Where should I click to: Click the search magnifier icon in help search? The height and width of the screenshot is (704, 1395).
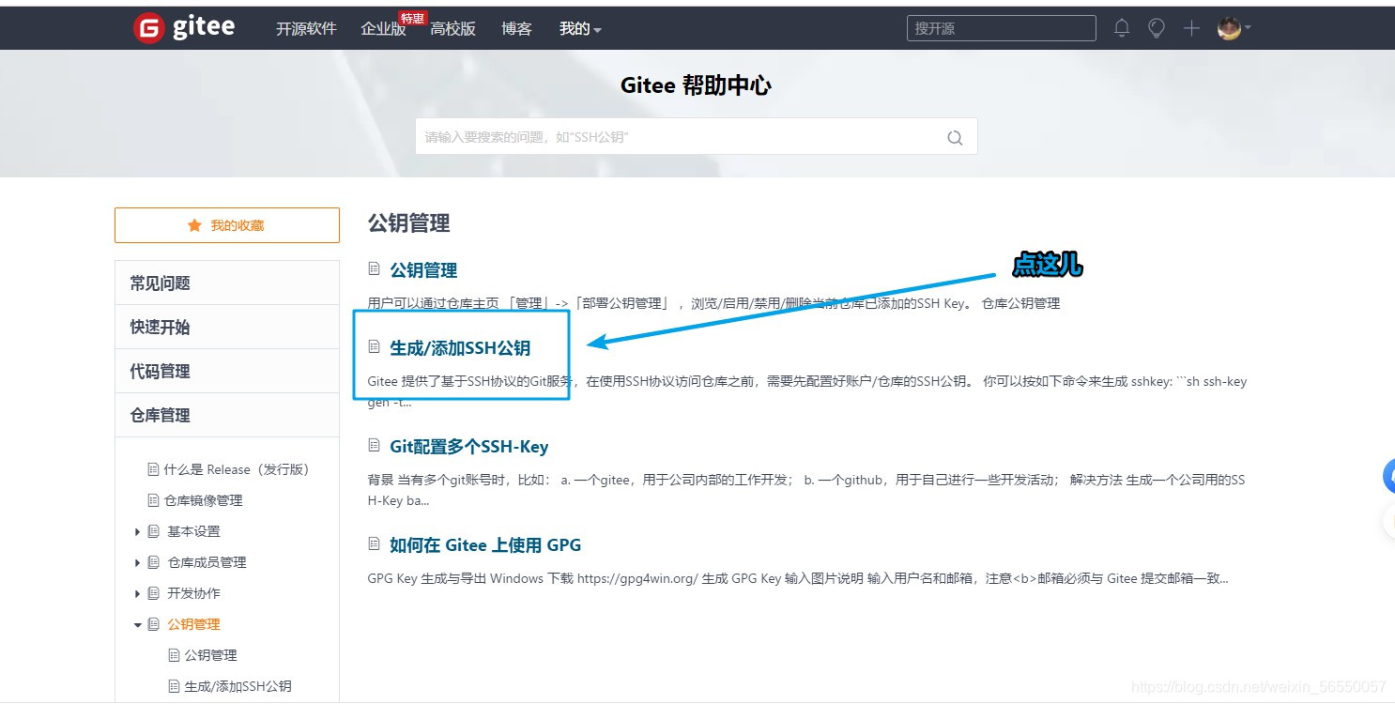point(955,137)
